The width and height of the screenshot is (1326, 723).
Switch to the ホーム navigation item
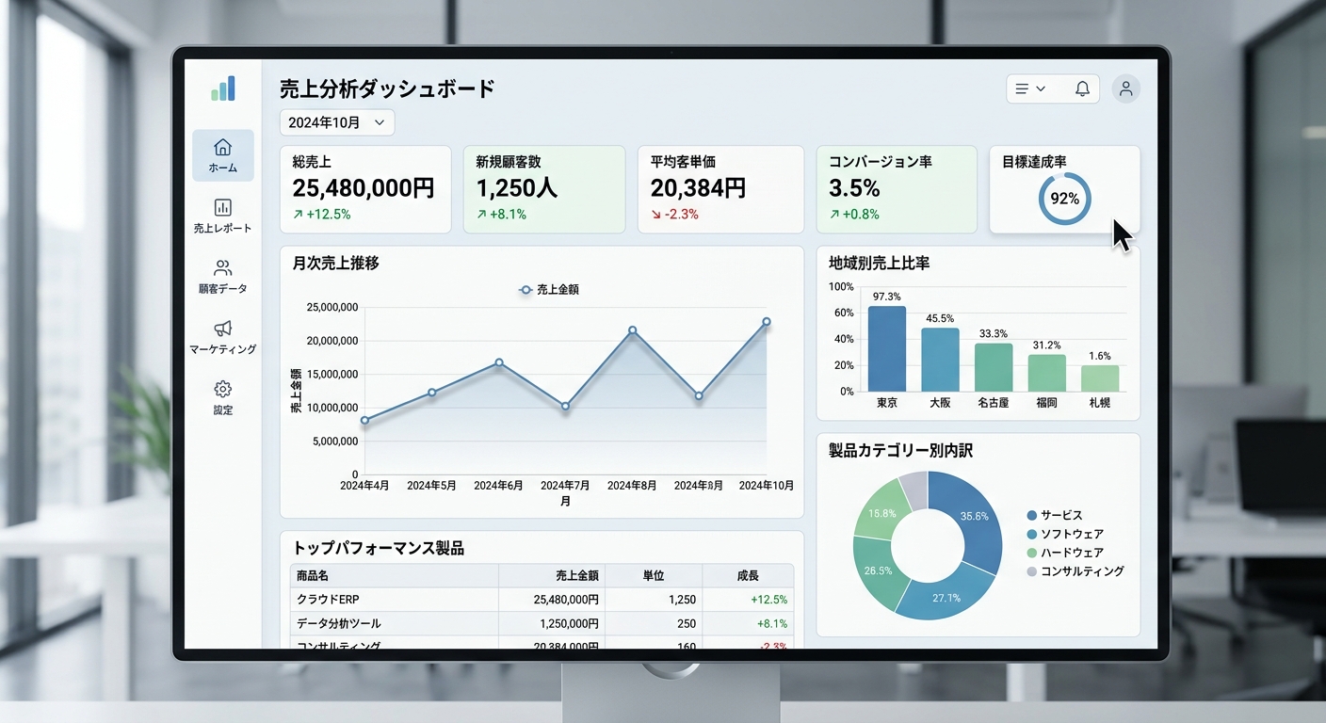tap(222, 155)
